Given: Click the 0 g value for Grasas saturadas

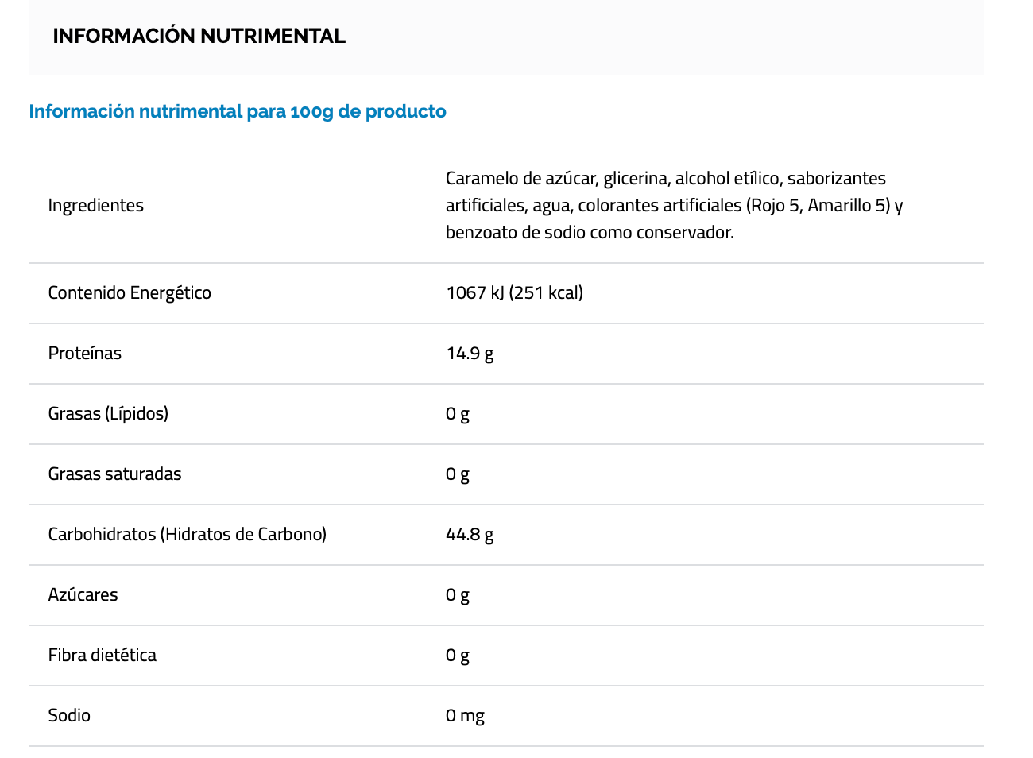Looking at the screenshot, I should [458, 474].
